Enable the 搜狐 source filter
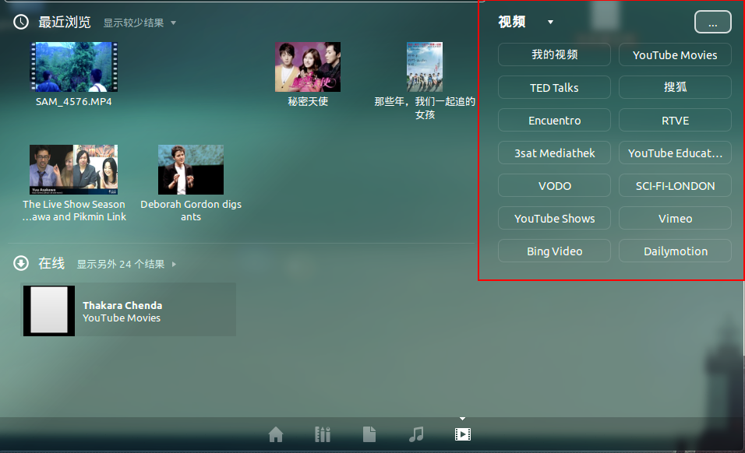This screenshot has height=453, width=745. click(675, 87)
